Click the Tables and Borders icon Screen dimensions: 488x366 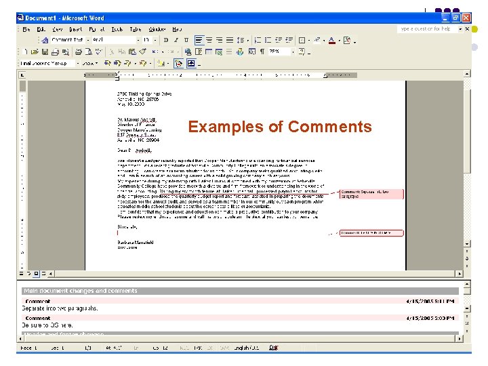point(199,52)
